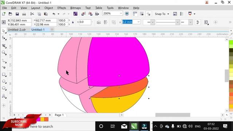Paste from clipboard

click(x=46, y=14)
